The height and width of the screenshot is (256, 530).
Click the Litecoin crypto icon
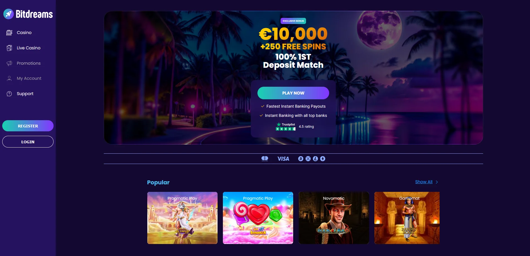315,159
